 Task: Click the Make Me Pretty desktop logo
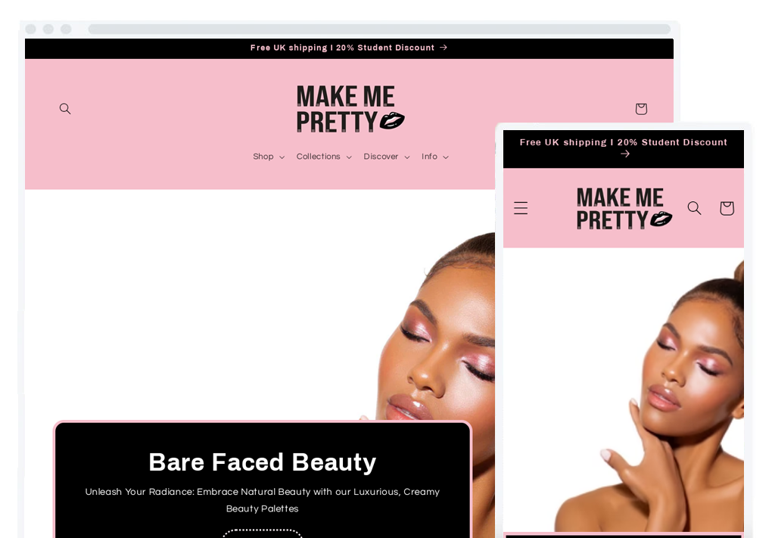350,107
